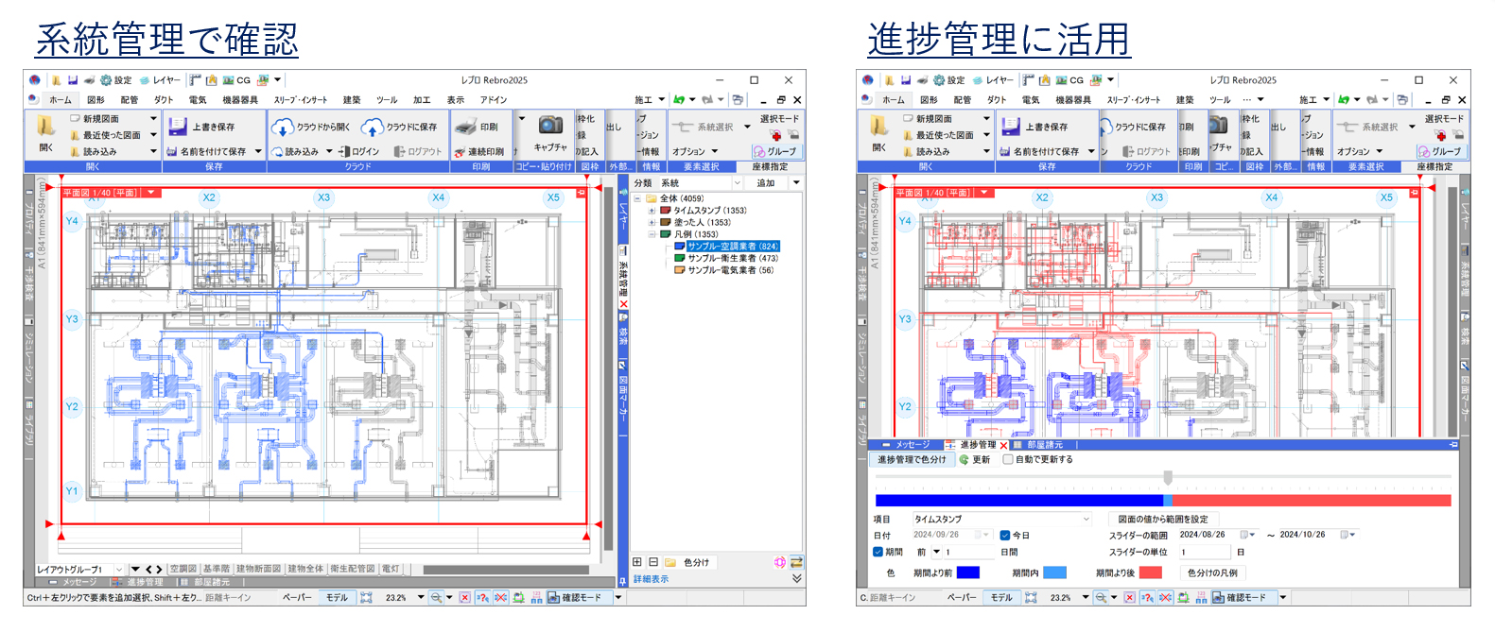Toggle the 期間 checkbox
The image size is (1495, 632).
pyautogui.click(x=878, y=552)
